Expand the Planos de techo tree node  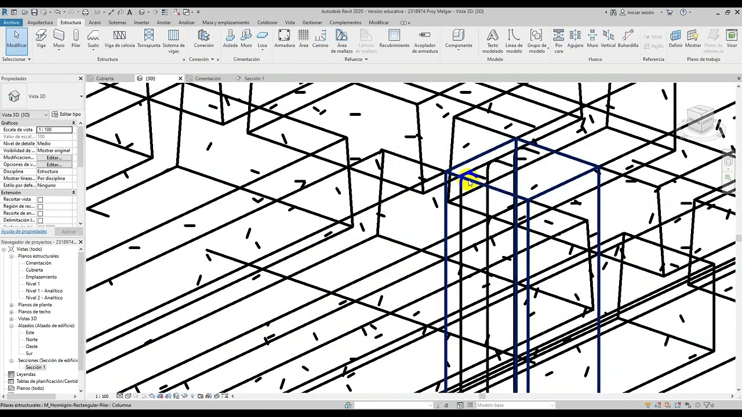(x=11, y=312)
